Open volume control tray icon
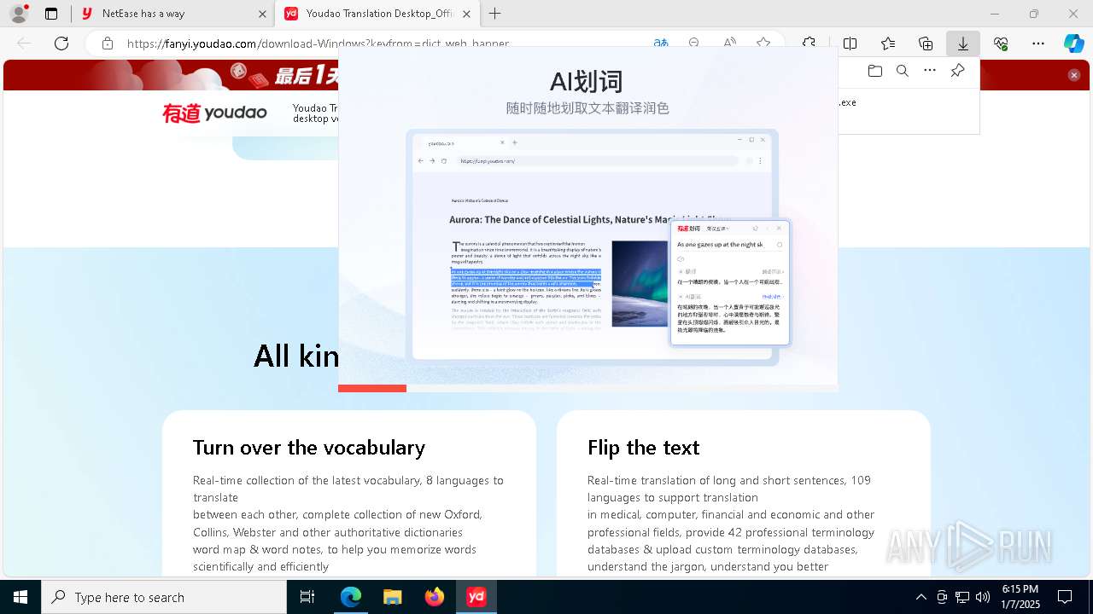Viewport: 1093px width, 614px height. [x=983, y=597]
